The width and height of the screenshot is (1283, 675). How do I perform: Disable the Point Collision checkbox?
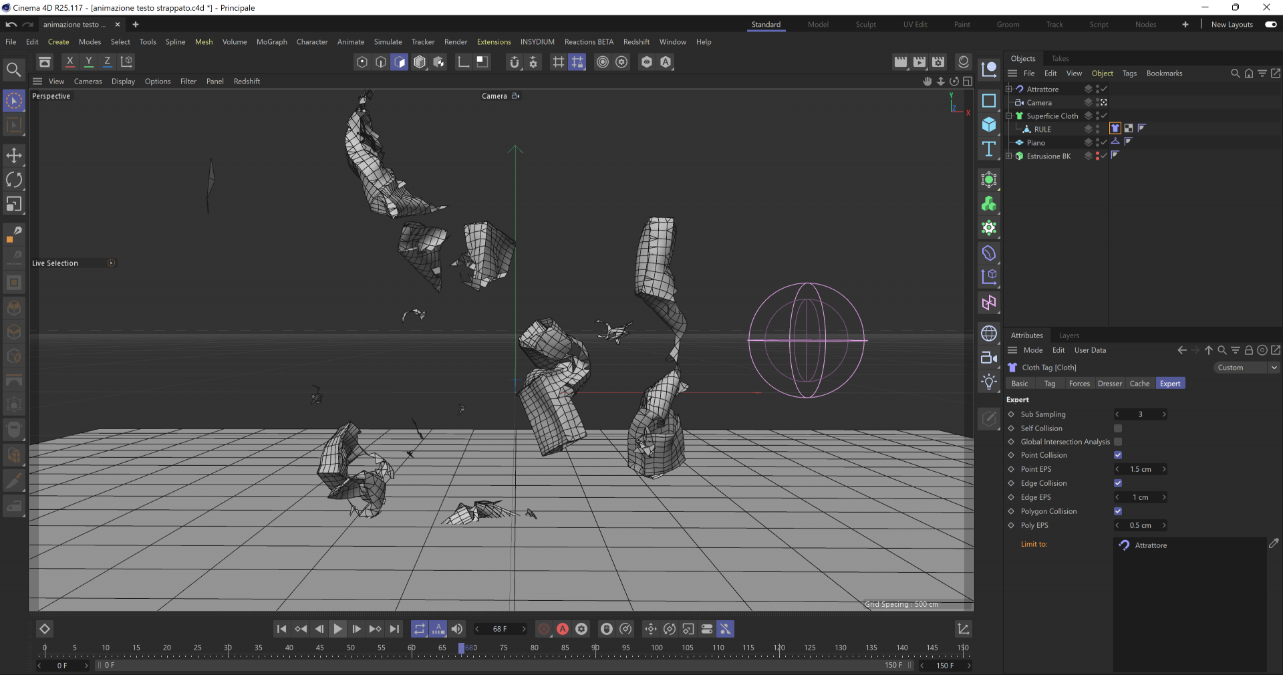coord(1118,455)
